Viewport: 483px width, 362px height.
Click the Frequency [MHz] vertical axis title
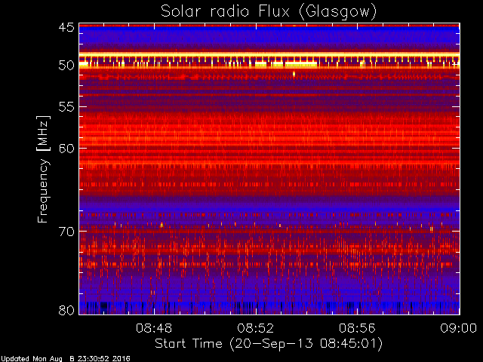(x=43, y=169)
